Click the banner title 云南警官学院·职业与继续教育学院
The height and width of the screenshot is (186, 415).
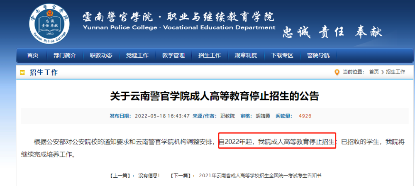[178, 17]
